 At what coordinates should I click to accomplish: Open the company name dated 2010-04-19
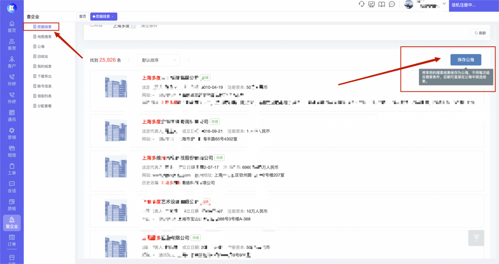tap(170, 78)
